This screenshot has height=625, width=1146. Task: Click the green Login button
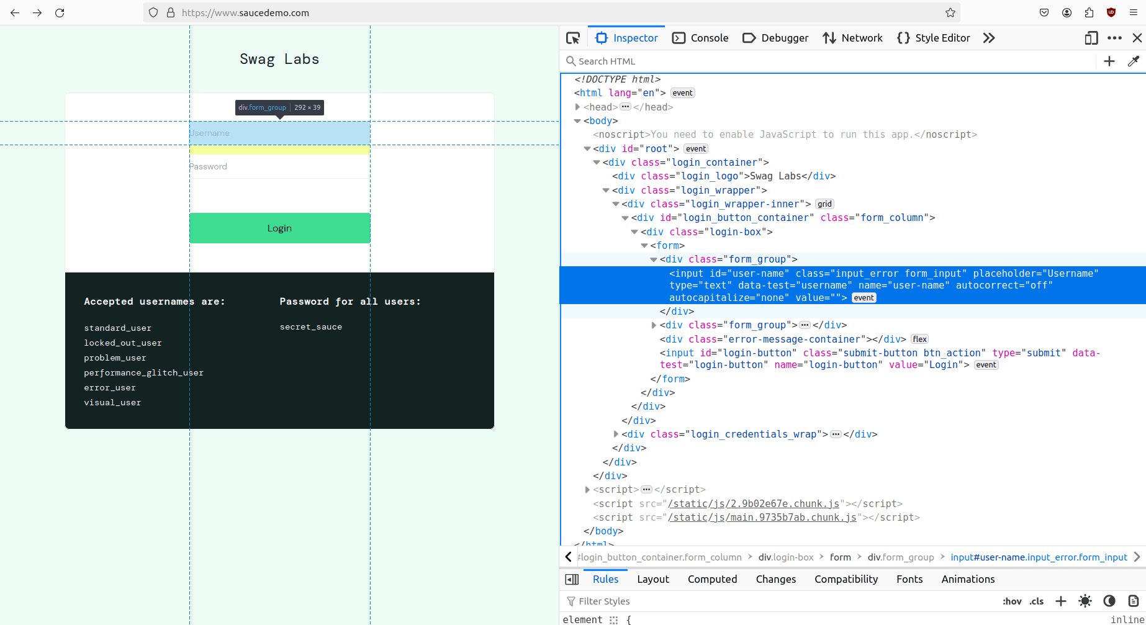[x=279, y=228]
